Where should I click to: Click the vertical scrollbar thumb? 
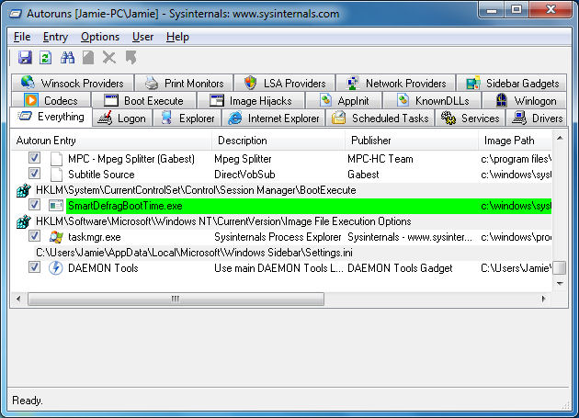[x=560, y=268]
